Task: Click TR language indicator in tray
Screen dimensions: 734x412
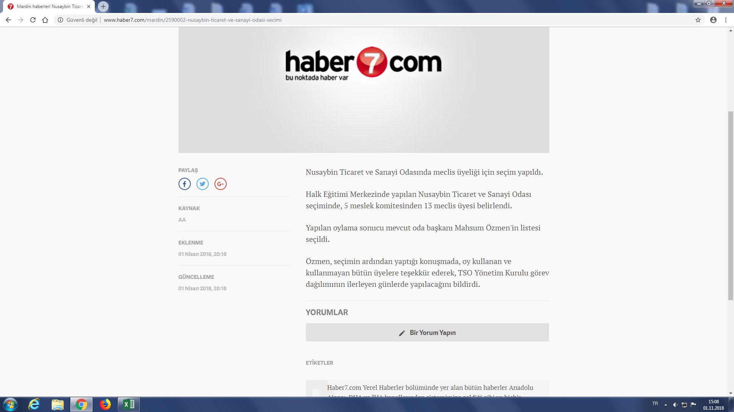Action: 655,404
